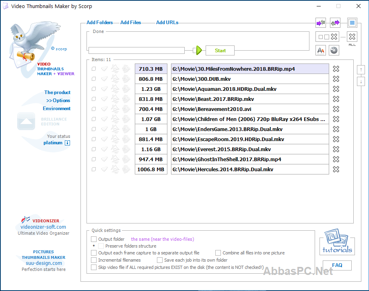Enable the Output folder checkbox
Screen dimensions: 369x291
pos(94,239)
